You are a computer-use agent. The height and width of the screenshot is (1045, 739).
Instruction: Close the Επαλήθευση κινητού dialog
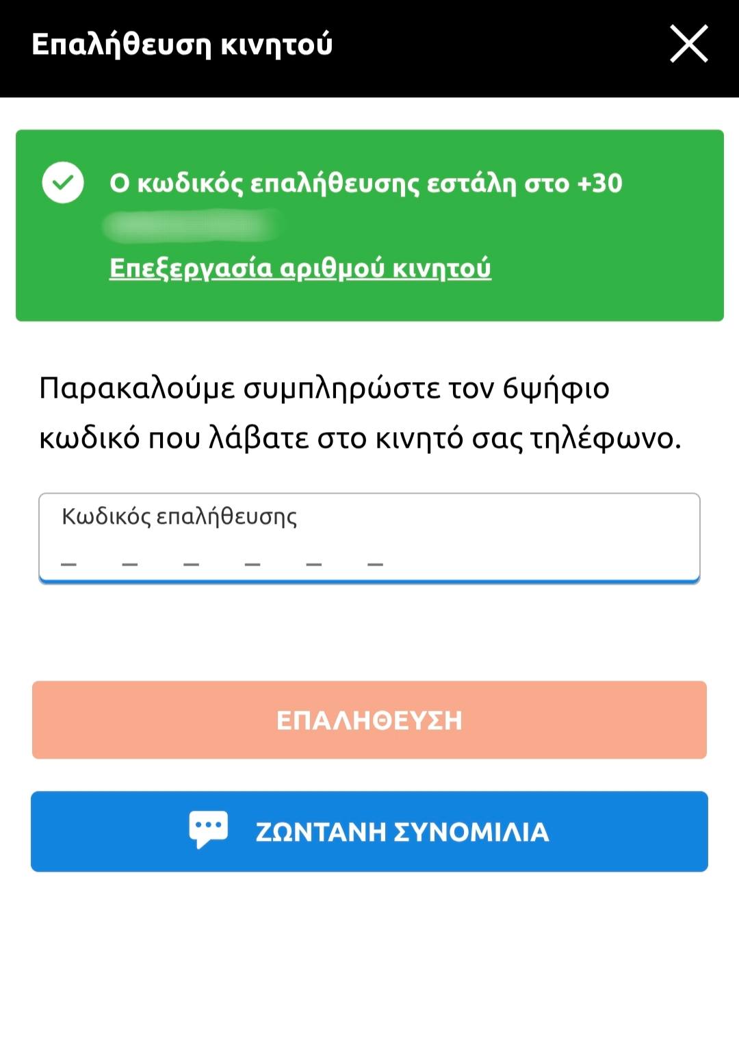(x=688, y=45)
